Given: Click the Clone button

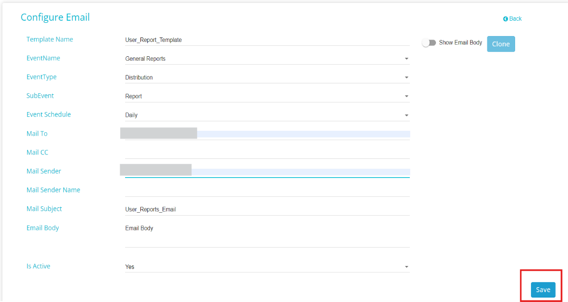Looking at the screenshot, I should pos(501,44).
